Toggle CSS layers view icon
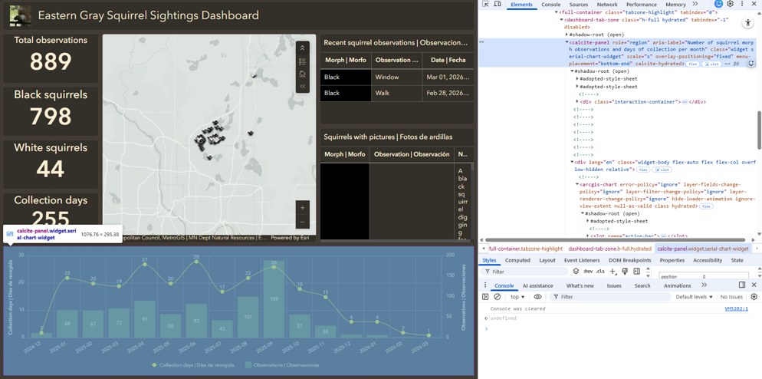Image resolution: width=762 pixels, height=379 pixels. point(576,272)
